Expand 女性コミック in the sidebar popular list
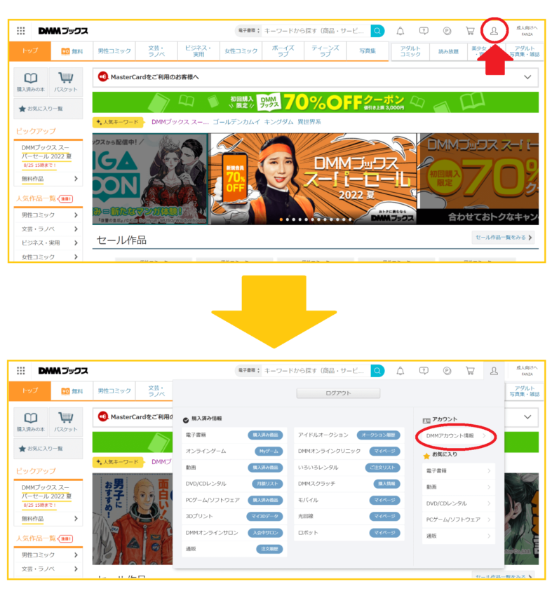The height and width of the screenshot is (598, 552). coord(48,257)
